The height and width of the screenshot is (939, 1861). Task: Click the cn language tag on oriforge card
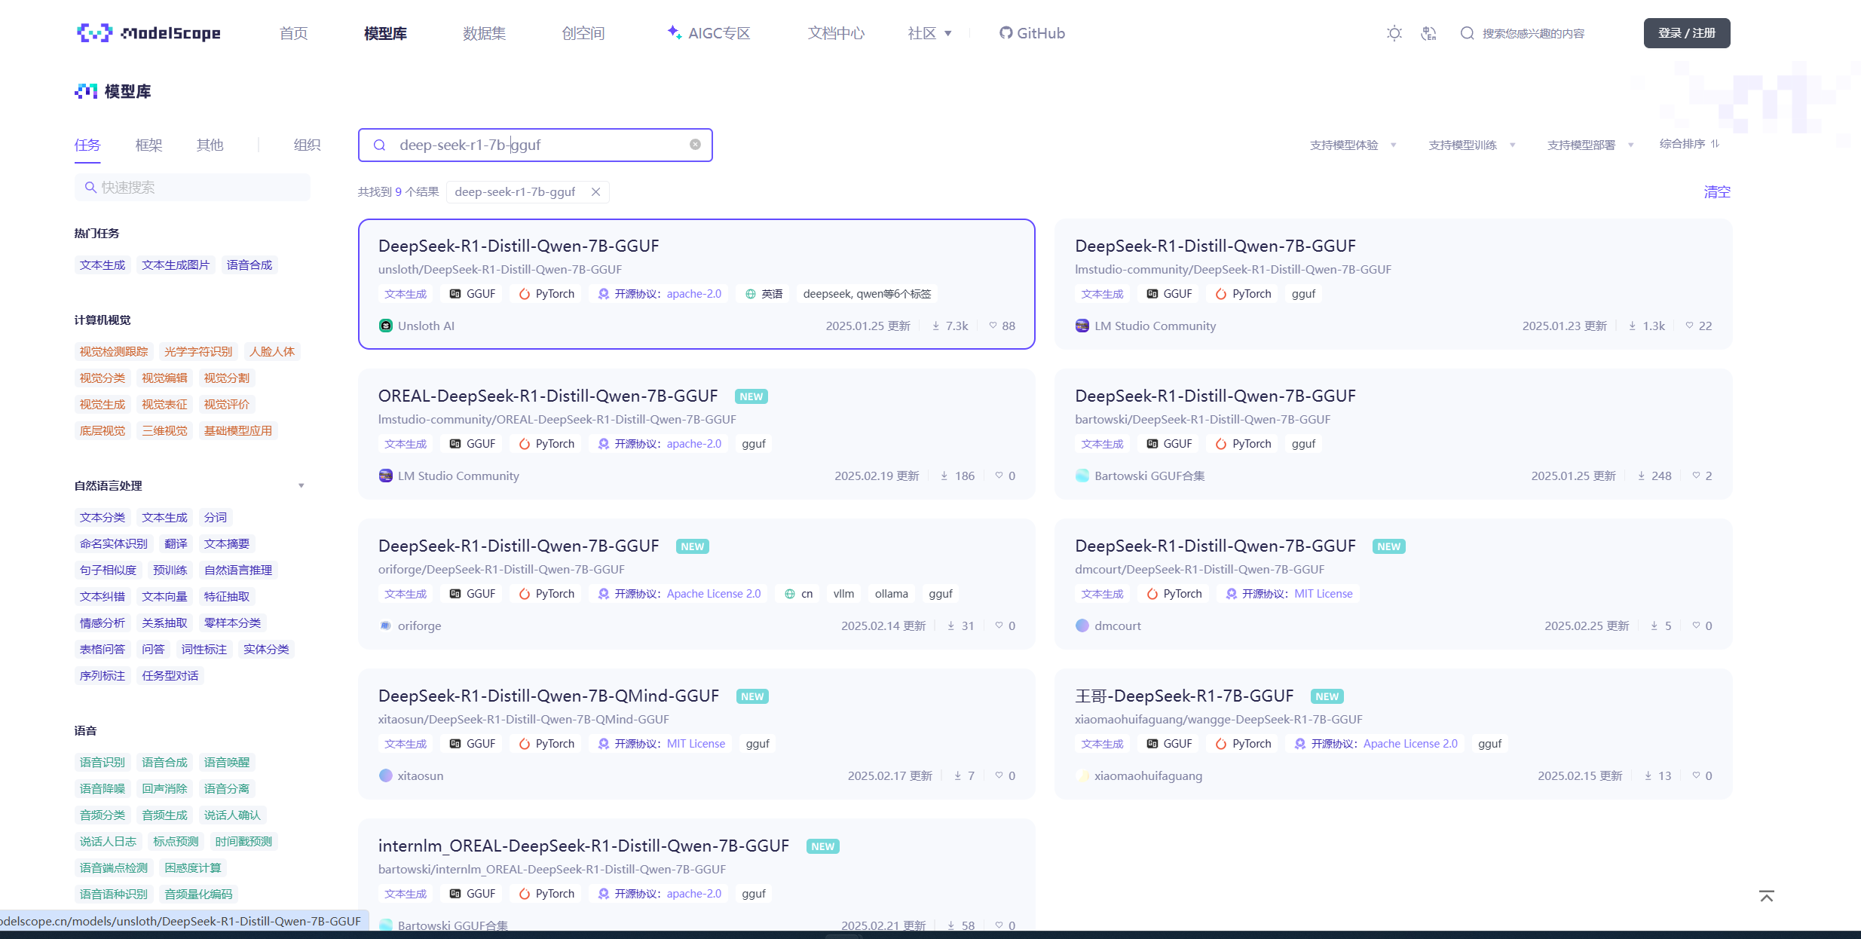(798, 594)
